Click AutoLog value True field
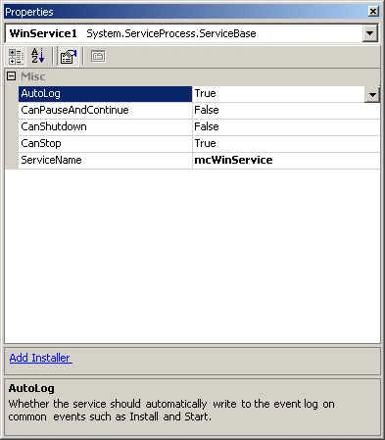 pyautogui.click(x=278, y=94)
